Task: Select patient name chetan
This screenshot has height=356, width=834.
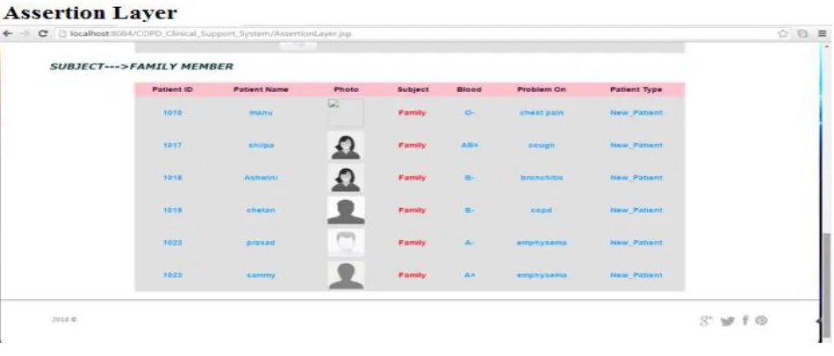Action: (x=261, y=210)
